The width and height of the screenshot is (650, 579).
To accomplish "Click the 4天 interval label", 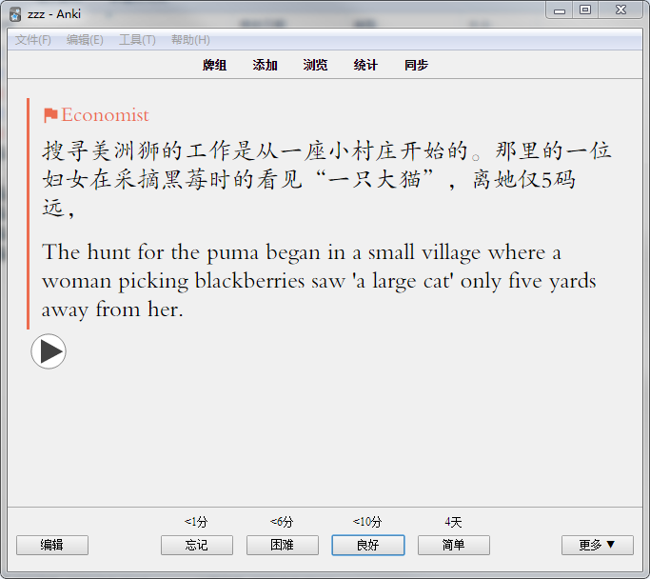I will (453, 522).
